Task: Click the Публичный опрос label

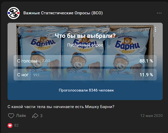Action: 85,45
